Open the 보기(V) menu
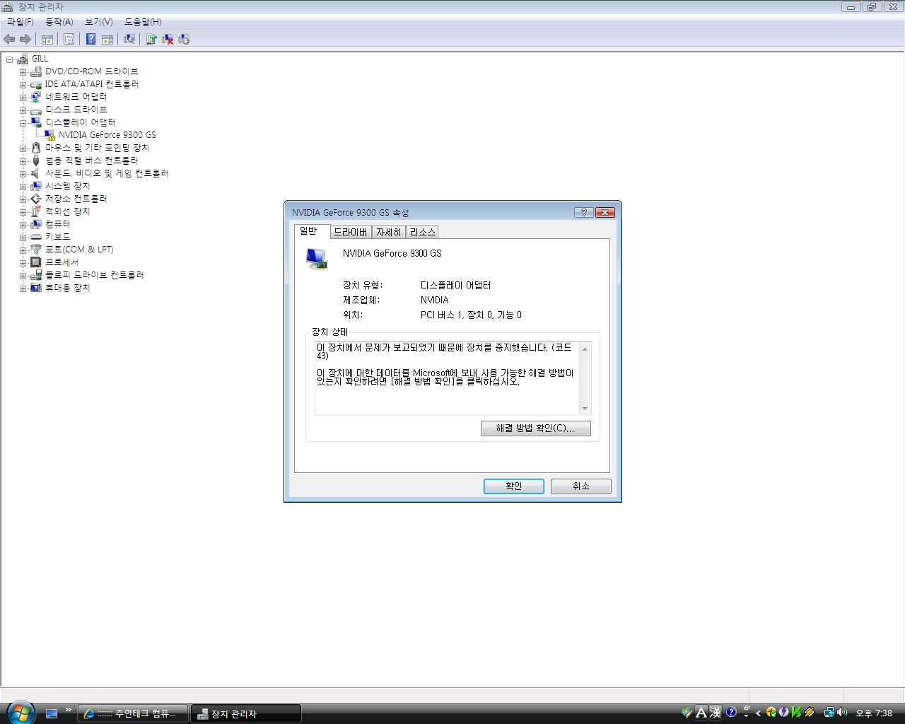905x724 pixels. [99, 22]
